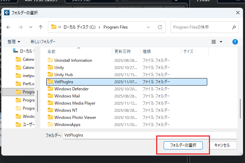
Task: Select ユーザー folder in navigation tree
Action: (28, 125)
